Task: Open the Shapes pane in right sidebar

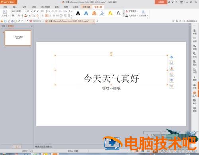Action: 195,55
